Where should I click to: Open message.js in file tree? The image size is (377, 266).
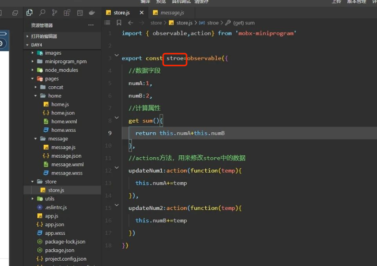point(62,147)
